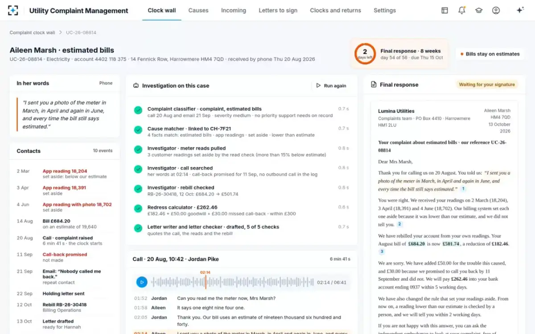This screenshot has width=535, height=334.
Task: Open App reading with photo 18,702 event
Action: [x=65, y=207]
